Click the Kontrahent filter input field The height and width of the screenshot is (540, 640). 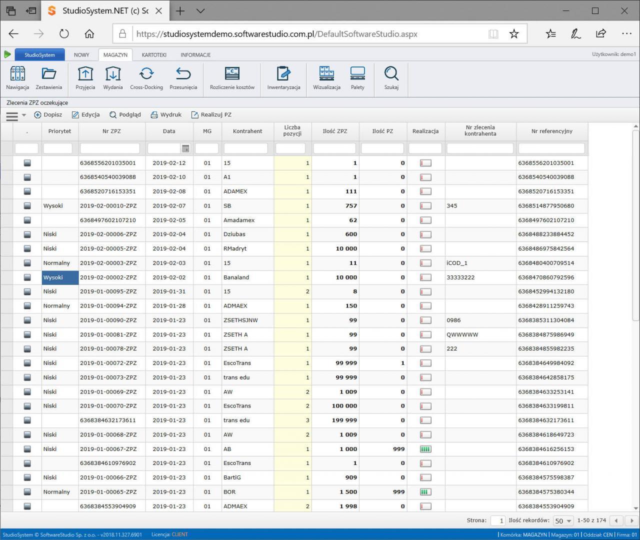coord(245,148)
